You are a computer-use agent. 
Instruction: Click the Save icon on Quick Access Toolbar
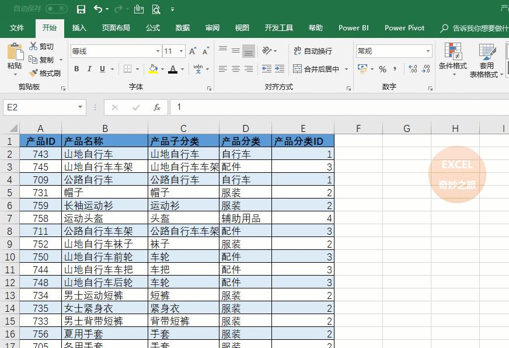[81, 9]
